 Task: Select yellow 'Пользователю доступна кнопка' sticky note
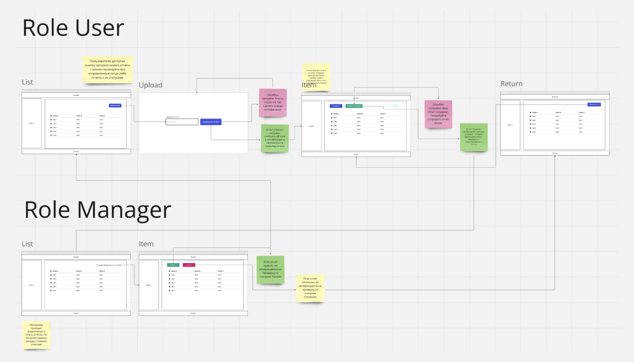point(107,70)
